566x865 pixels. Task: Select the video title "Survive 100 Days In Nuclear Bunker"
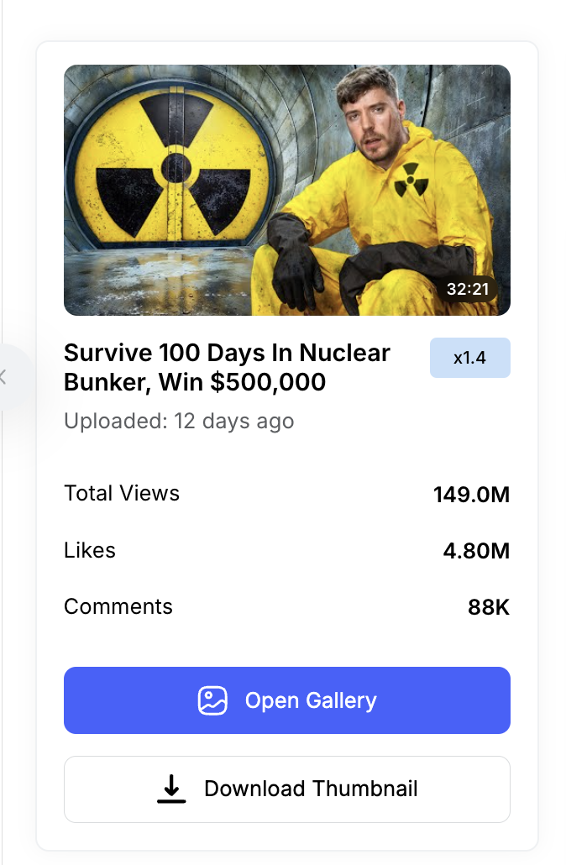point(228,367)
